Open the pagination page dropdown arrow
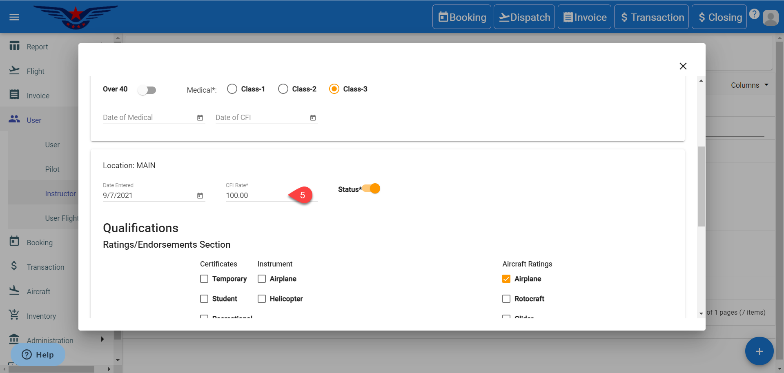784x373 pixels. pyautogui.click(x=701, y=313)
